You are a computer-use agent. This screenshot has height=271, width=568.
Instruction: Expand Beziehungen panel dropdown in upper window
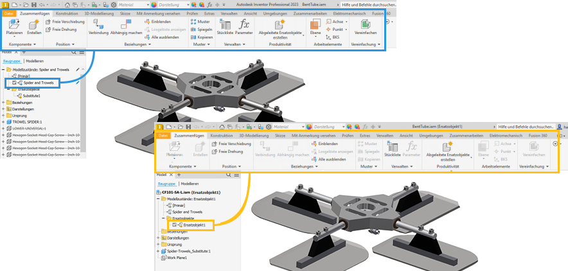click(x=138, y=44)
